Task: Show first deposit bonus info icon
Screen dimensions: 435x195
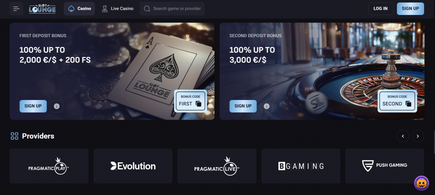Action: (57, 106)
